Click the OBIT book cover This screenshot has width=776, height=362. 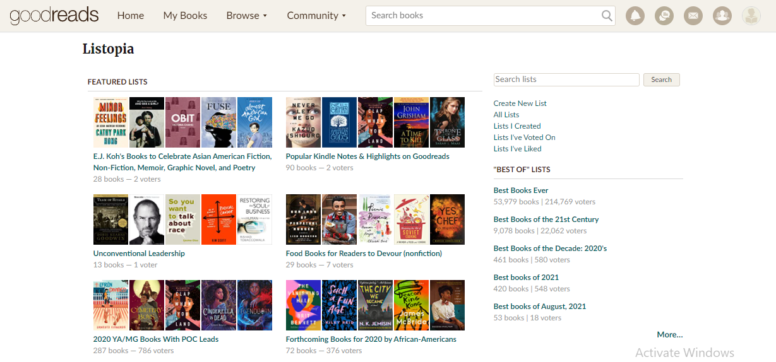(182, 122)
